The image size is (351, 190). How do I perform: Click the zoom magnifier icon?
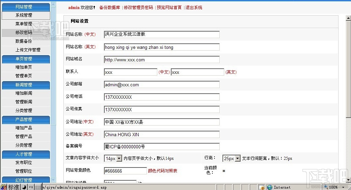pyautogui.click(x=326, y=187)
